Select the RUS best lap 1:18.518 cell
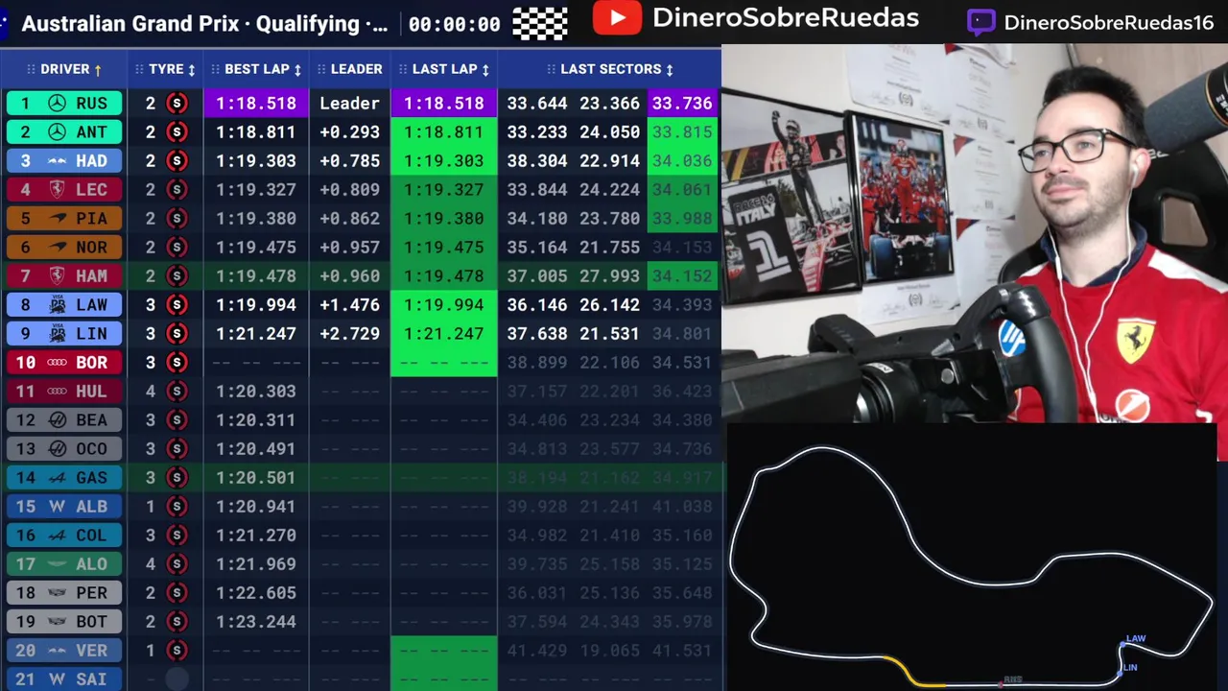 point(256,103)
